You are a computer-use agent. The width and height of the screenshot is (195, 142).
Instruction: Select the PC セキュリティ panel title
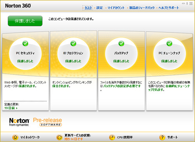click(25, 53)
